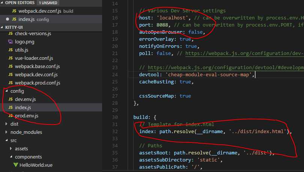This screenshot has height=172, width=304.
Task: Expand the node_modules folder
Action: point(6,132)
